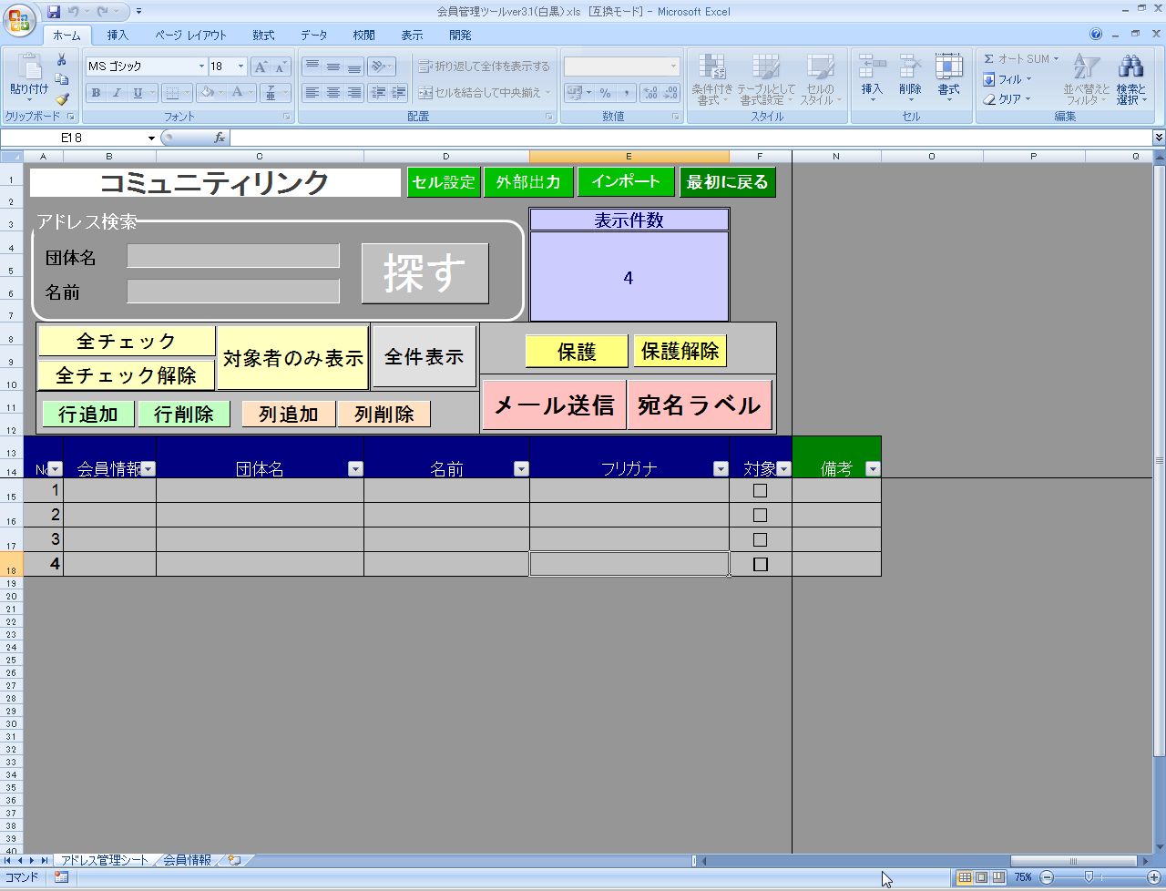Toggle bold formatting
Viewport: 1166px width, 891px height.
pyautogui.click(x=96, y=93)
